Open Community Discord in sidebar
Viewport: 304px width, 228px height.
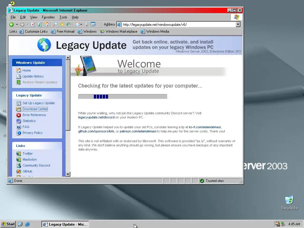(x=36, y=165)
